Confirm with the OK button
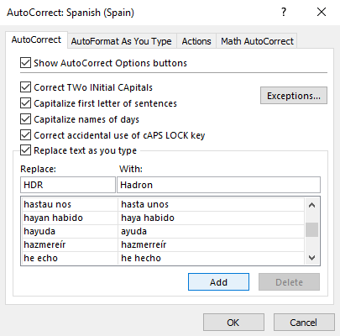The image size is (340, 336). pos(233,323)
